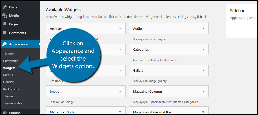
Task: Select the Widgets submenu option
Action: 9,68
